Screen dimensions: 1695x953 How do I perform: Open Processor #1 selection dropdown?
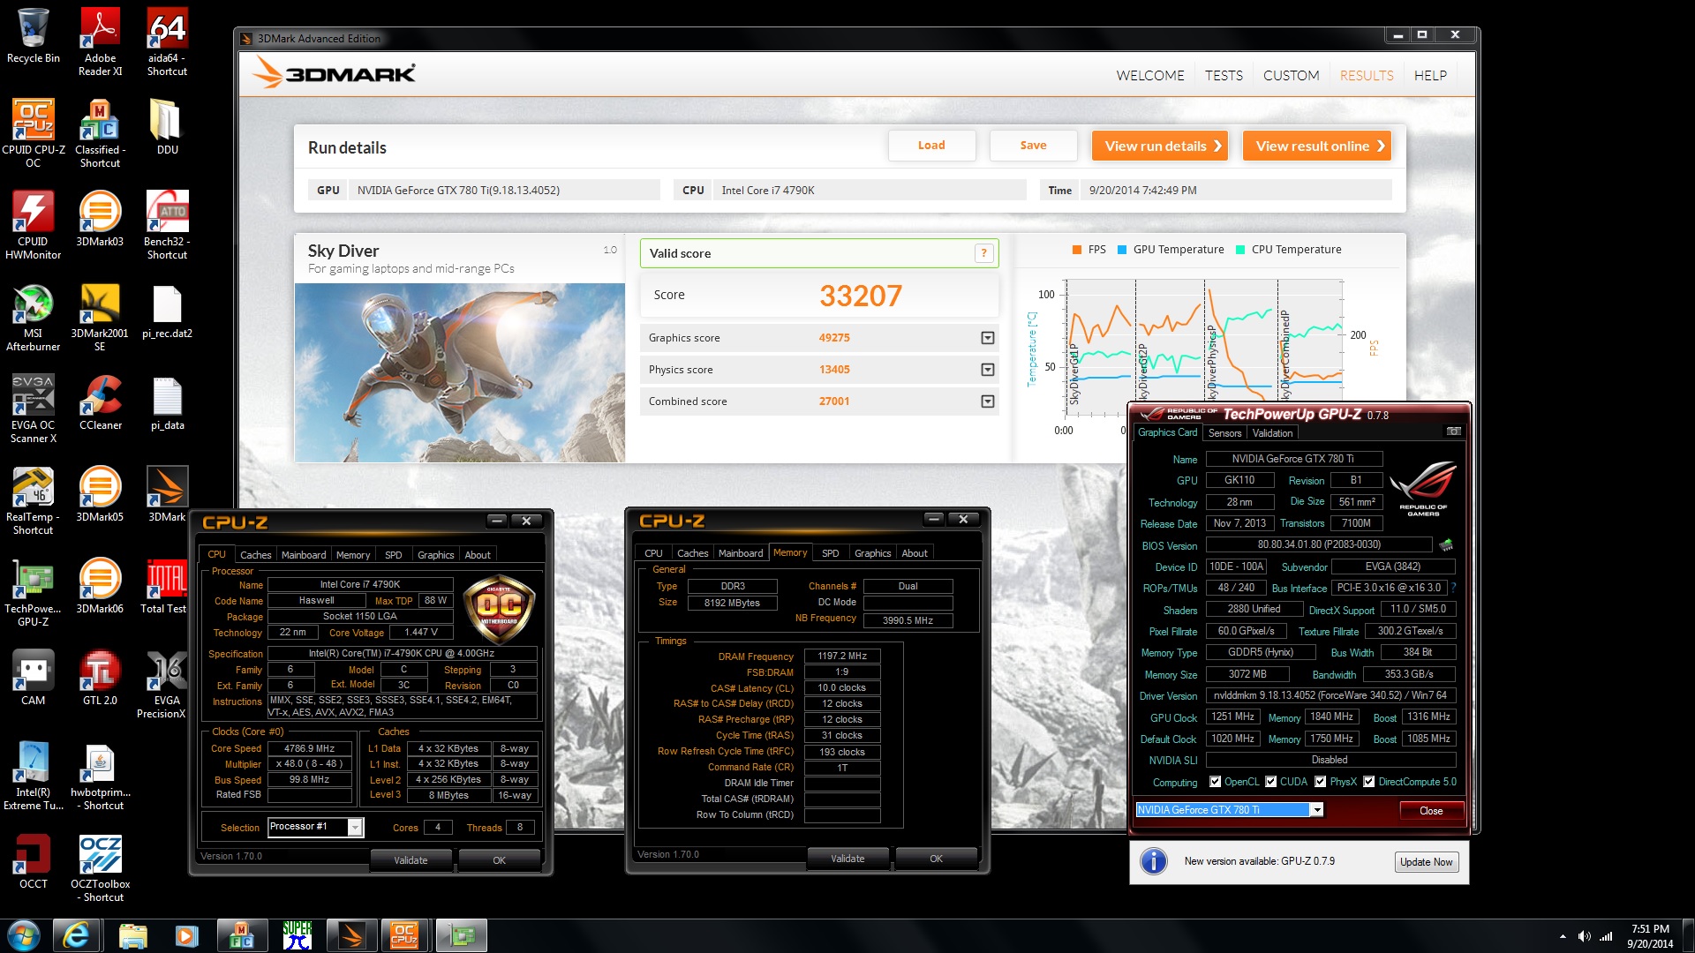click(x=355, y=827)
